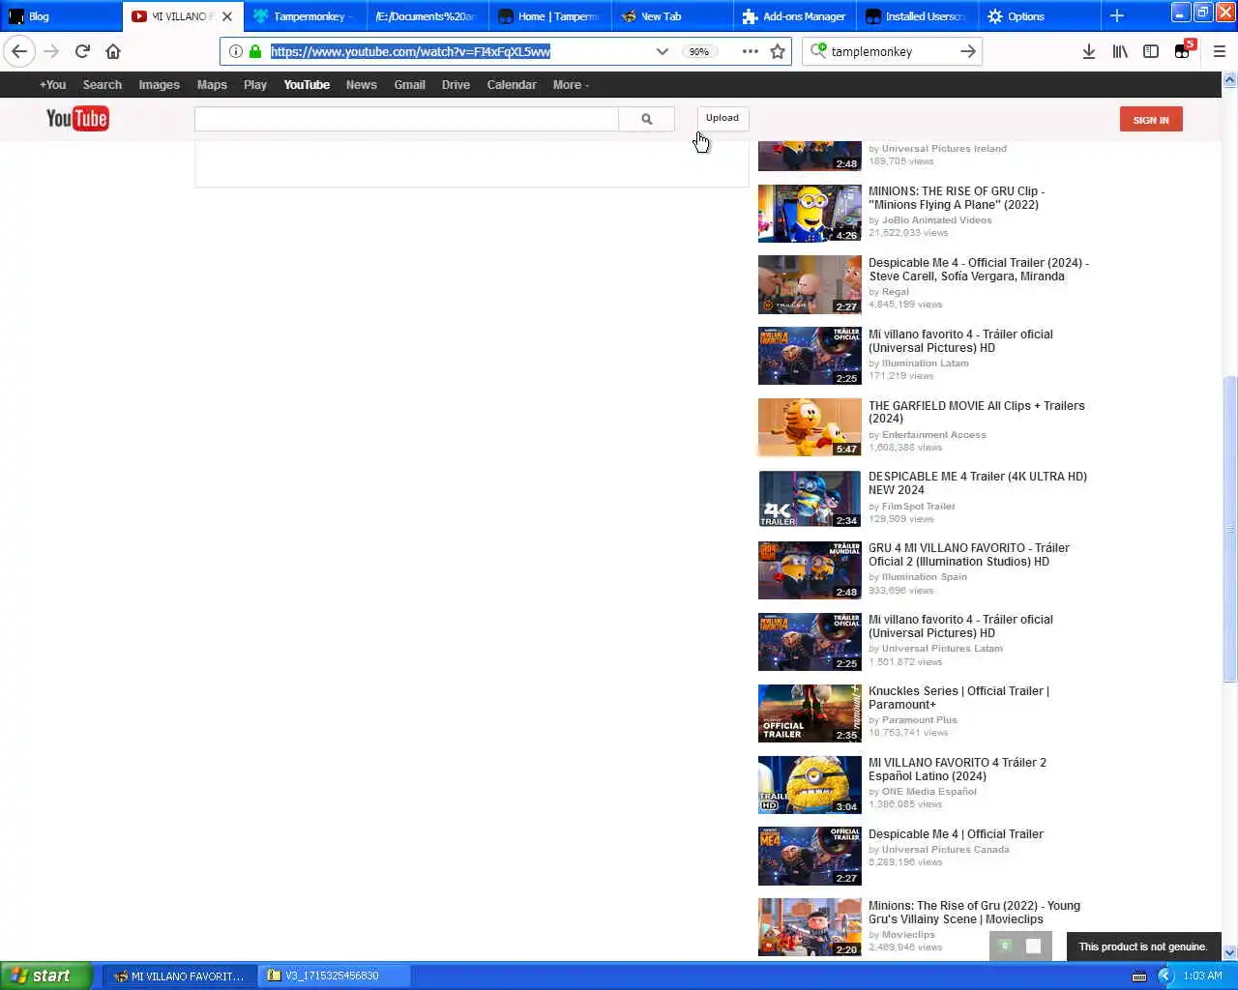Bookmark this page with the star icon
The height and width of the screenshot is (990, 1238).
pyautogui.click(x=778, y=51)
